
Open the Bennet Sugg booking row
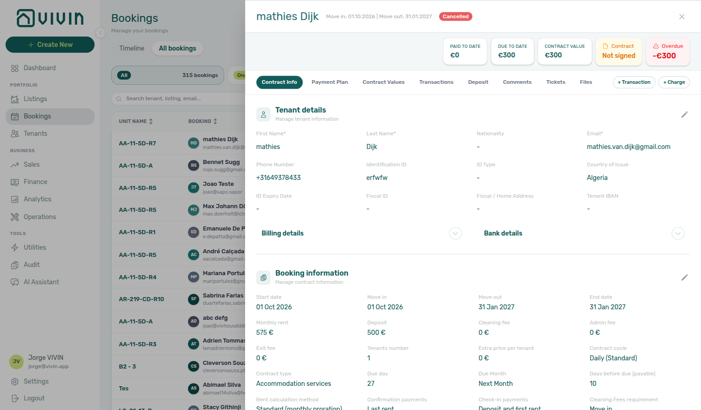[178, 165]
